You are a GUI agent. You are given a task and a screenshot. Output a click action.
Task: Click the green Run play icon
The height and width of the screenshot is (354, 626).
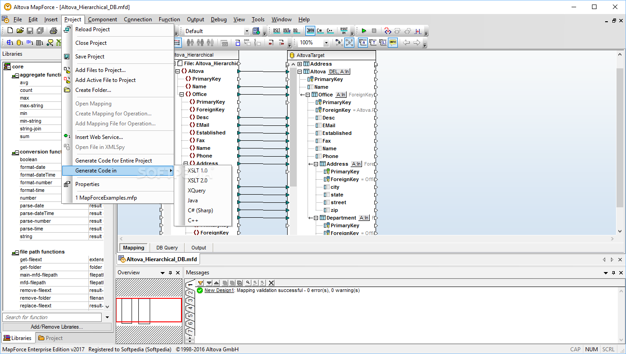364,31
